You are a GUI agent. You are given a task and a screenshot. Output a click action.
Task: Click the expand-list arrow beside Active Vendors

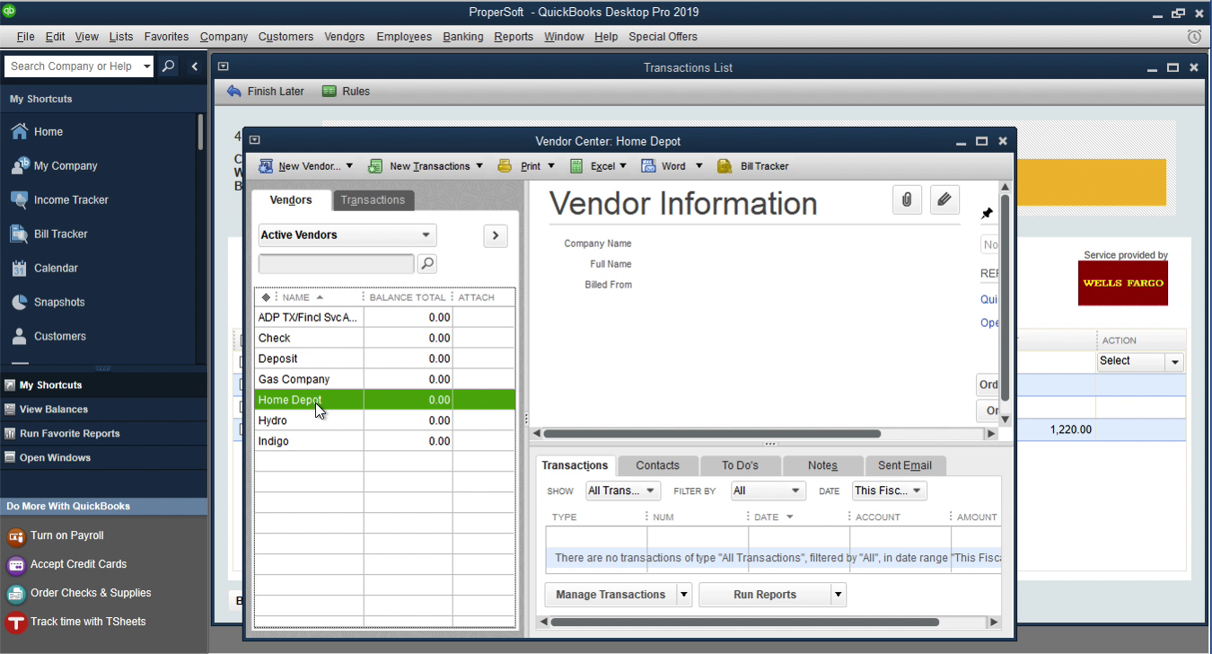click(496, 235)
